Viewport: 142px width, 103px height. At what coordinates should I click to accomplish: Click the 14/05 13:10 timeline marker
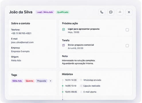(63, 86)
